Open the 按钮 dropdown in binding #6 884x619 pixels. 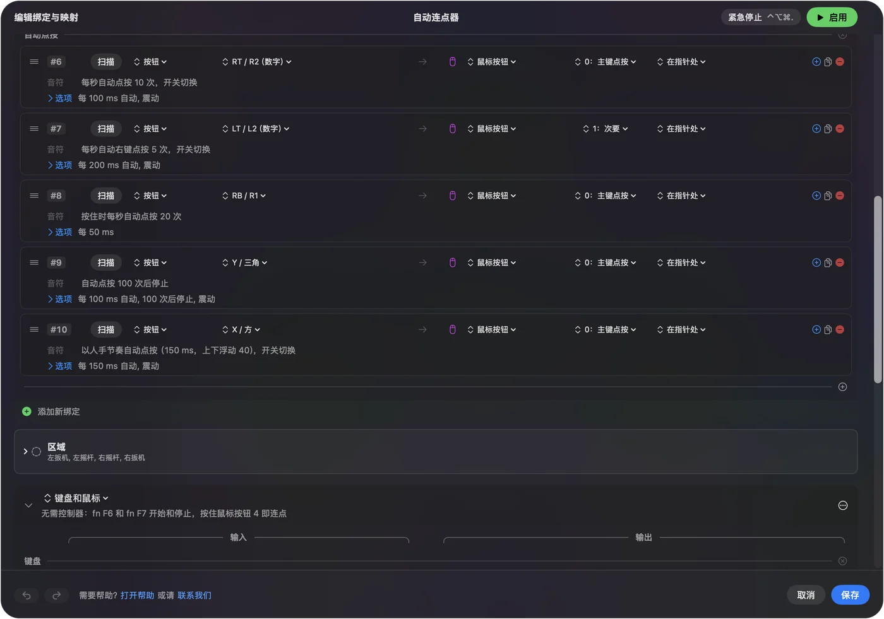click(x=150, y=62)
